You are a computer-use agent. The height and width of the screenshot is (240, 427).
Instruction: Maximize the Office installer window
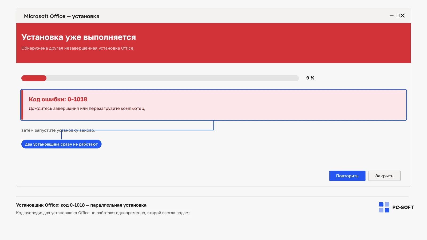click(398, 16)
